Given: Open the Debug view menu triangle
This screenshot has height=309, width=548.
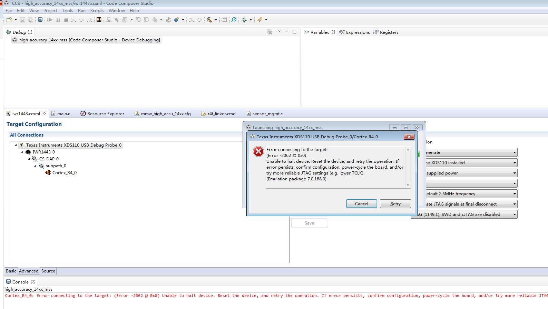Looking at the screenshot, I should (280, 31).
